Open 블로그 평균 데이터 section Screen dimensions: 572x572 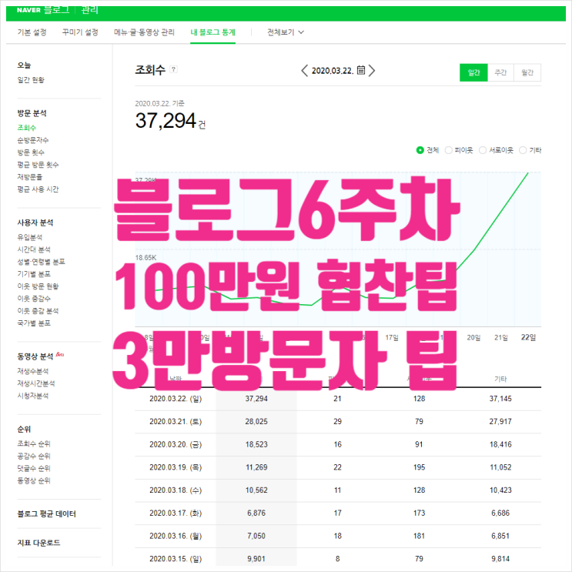[47, 514]
